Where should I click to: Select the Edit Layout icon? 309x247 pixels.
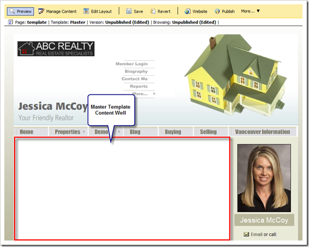(x=86, y=11)
